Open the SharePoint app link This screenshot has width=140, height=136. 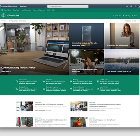pos(23,6)
